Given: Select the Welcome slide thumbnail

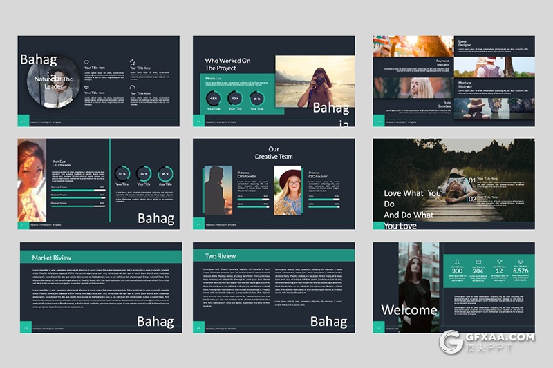Looking at the screenshot, I should point(453,288).
